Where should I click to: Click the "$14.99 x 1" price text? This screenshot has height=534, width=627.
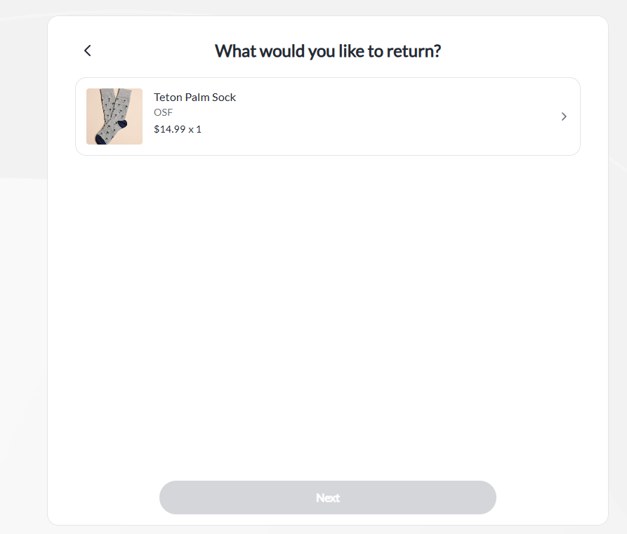click(x=177, y=129)
